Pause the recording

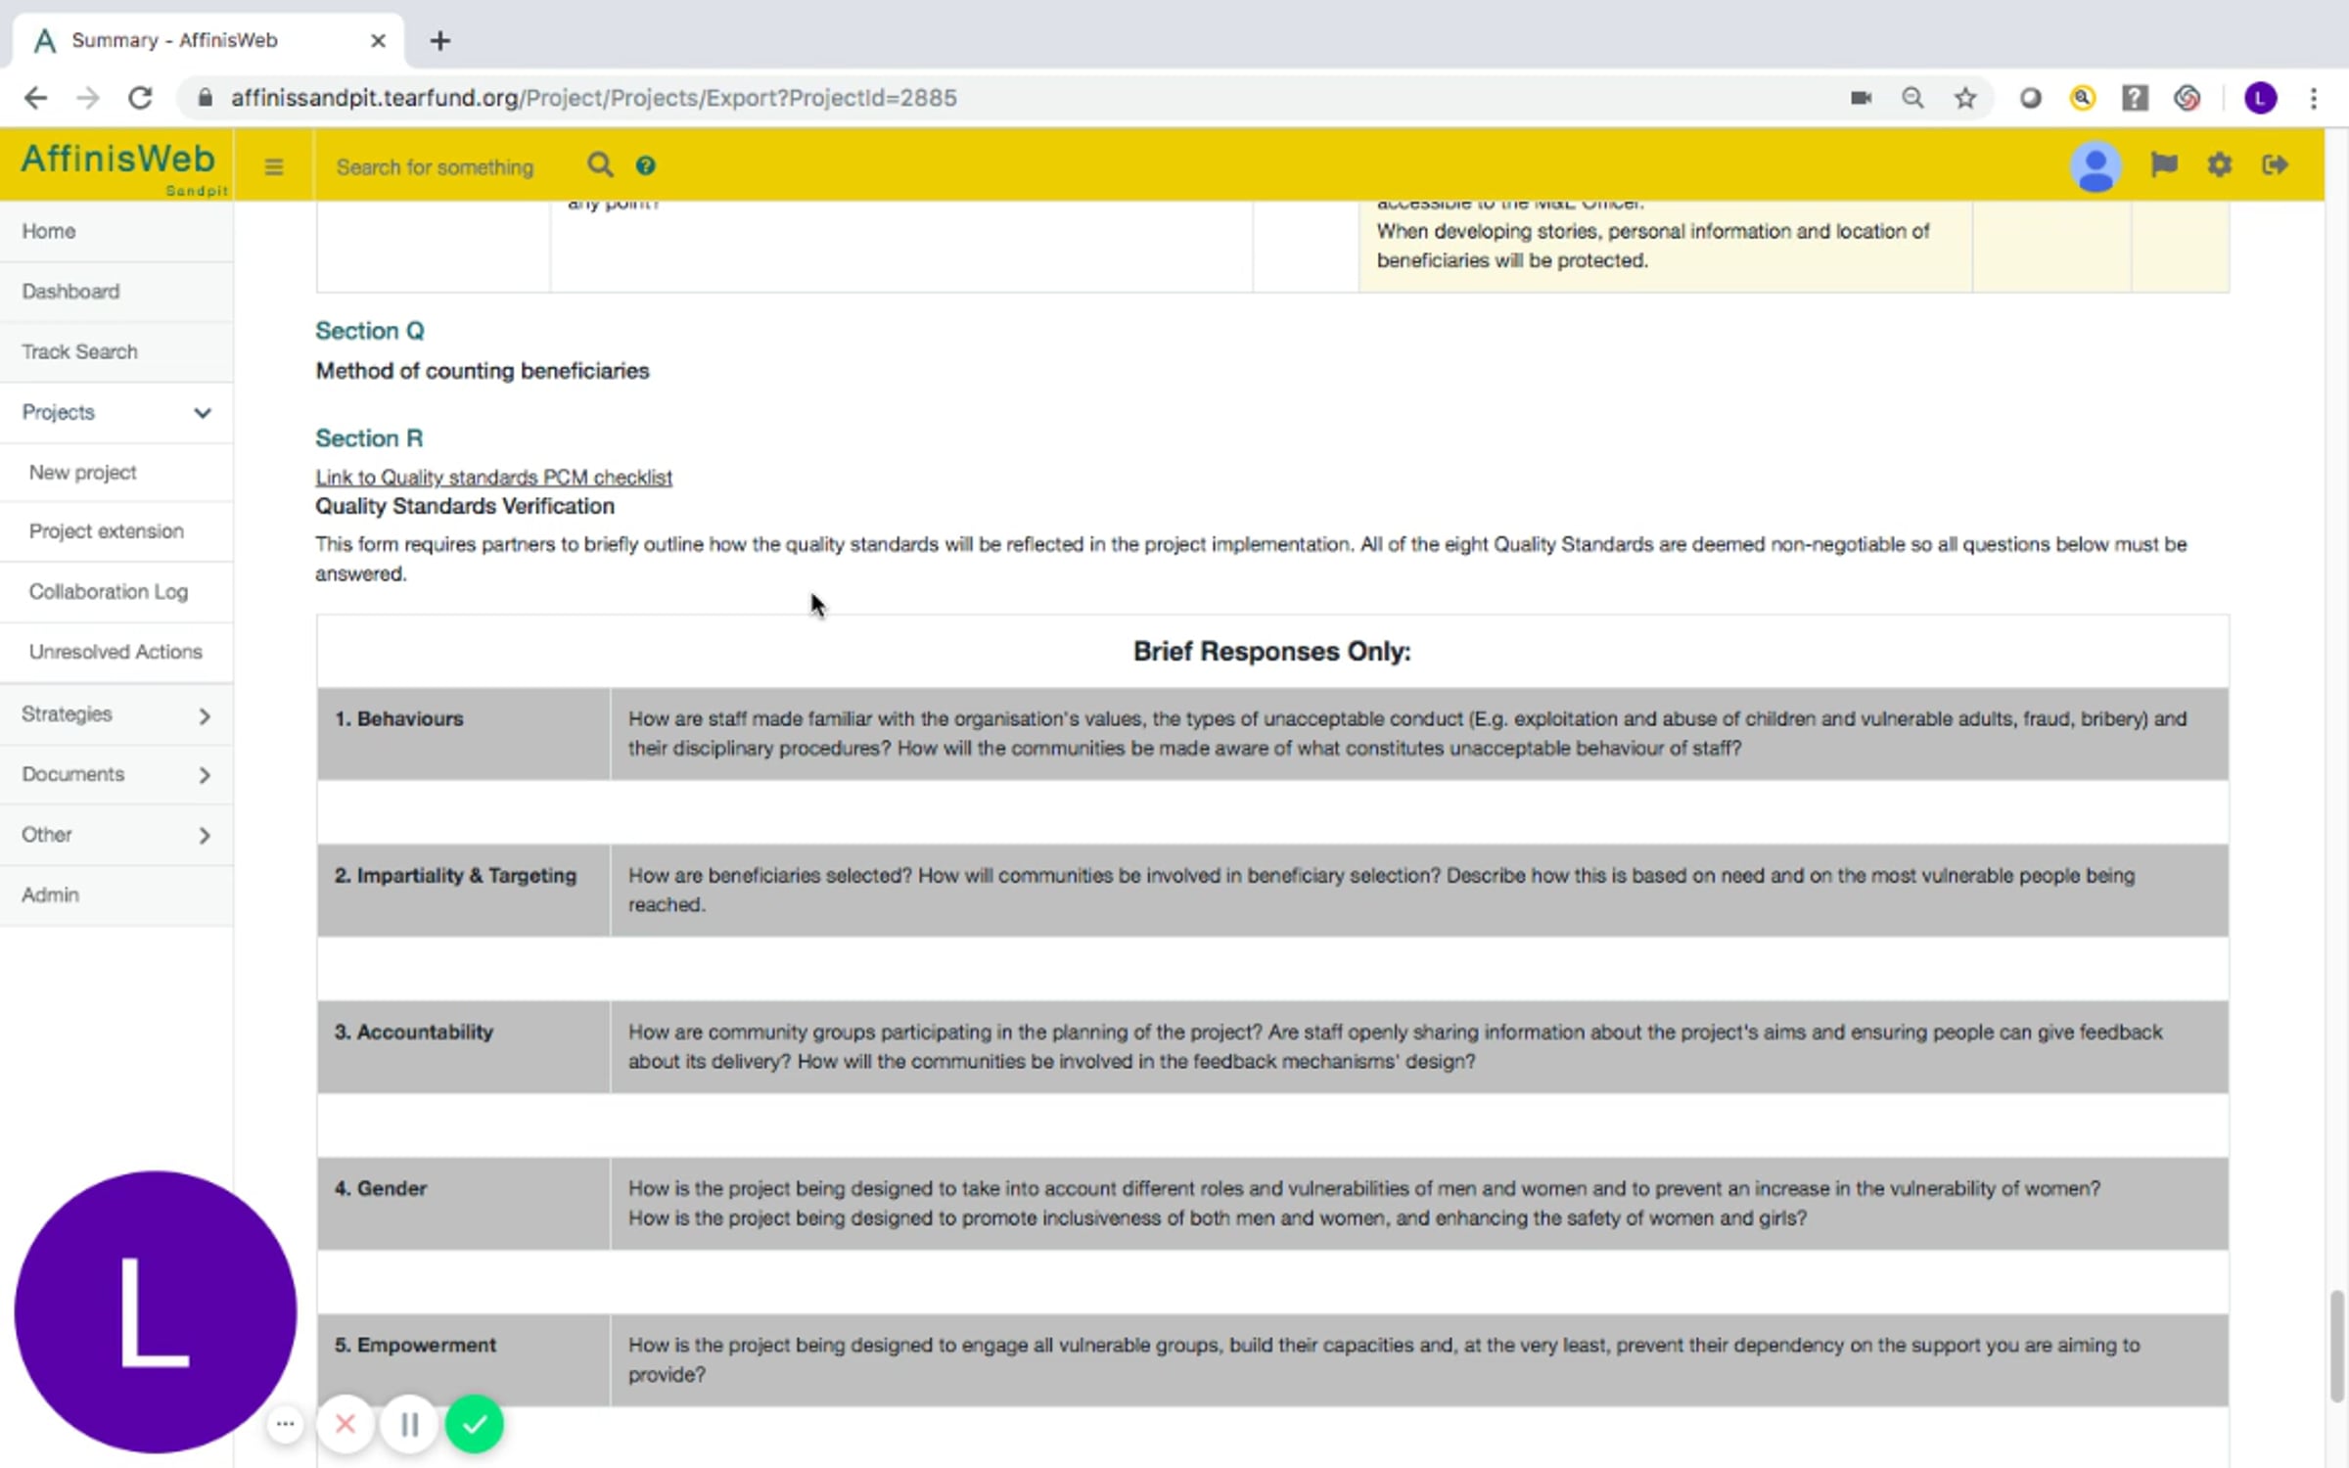coord(410,1424)
